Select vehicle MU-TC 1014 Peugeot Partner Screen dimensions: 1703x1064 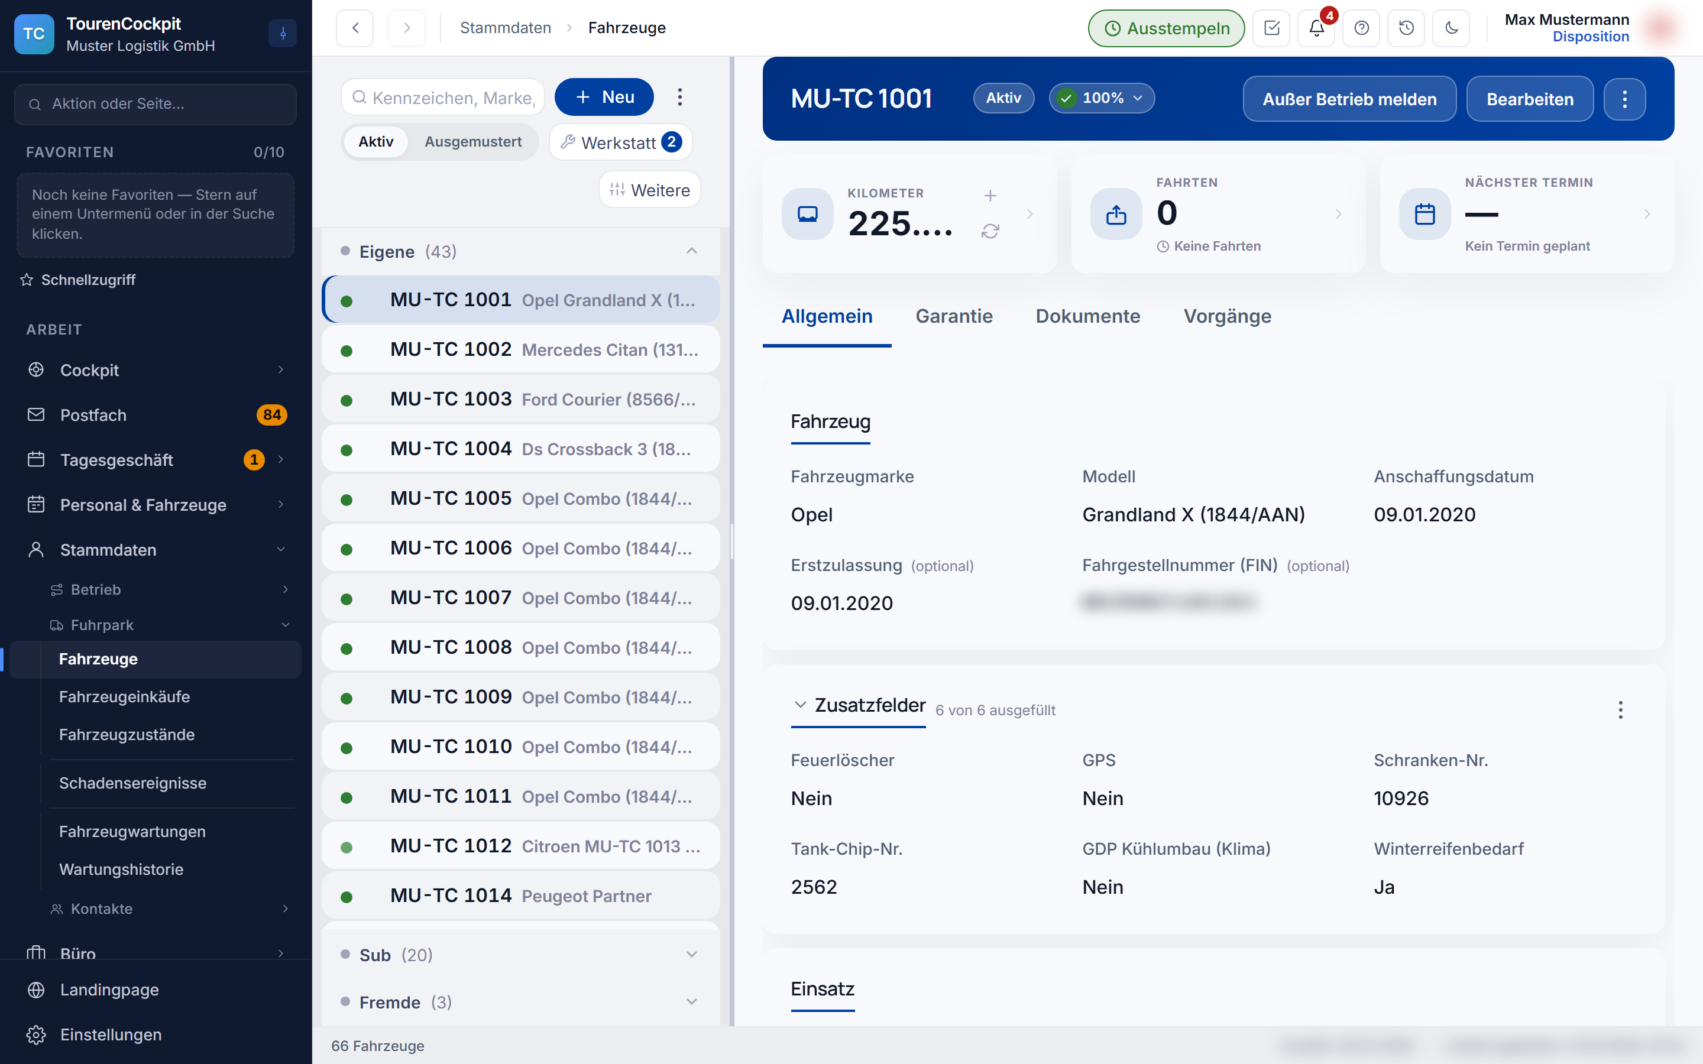[x=521, y=895]
